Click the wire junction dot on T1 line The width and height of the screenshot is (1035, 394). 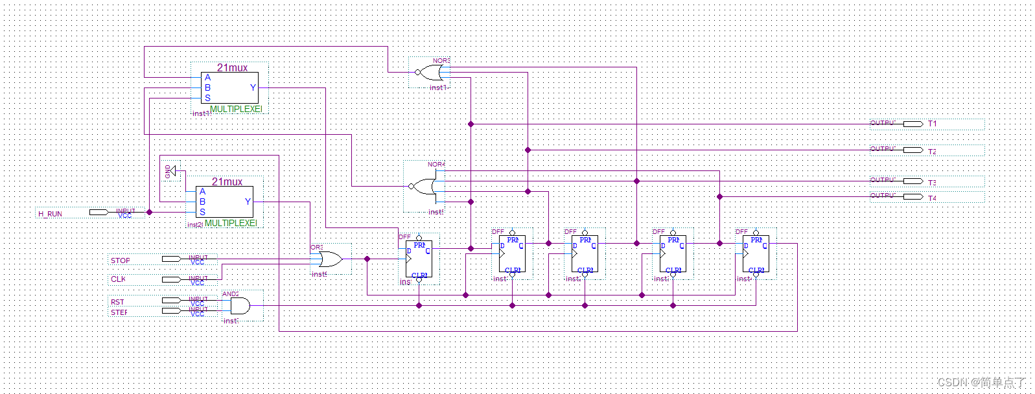click(x=471, y=124)
